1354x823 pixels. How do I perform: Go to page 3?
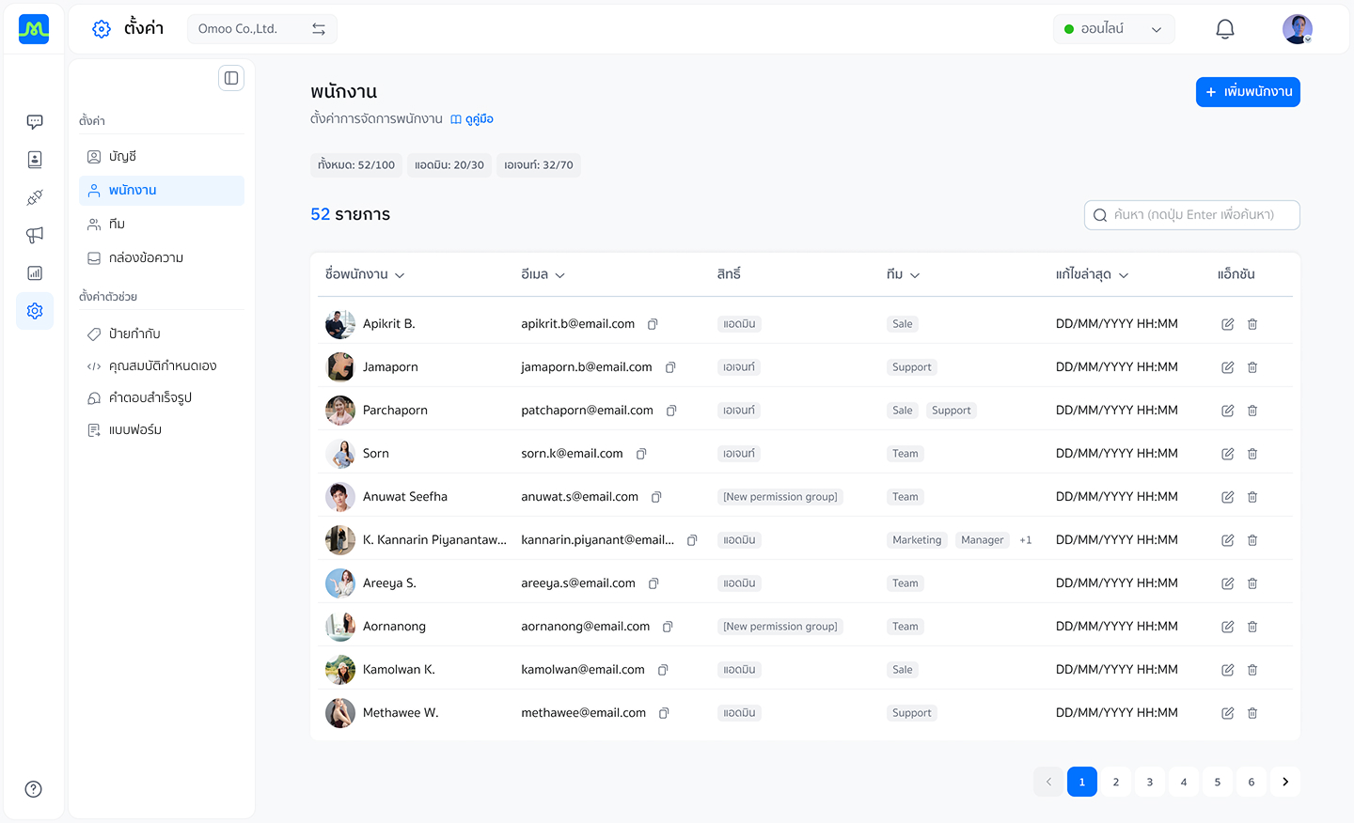pyautogui.click(x=1150, y=782)
